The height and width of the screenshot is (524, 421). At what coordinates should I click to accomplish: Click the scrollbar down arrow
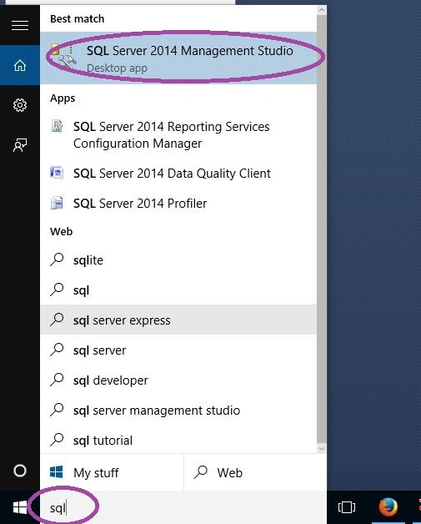(x=322, y=448)
